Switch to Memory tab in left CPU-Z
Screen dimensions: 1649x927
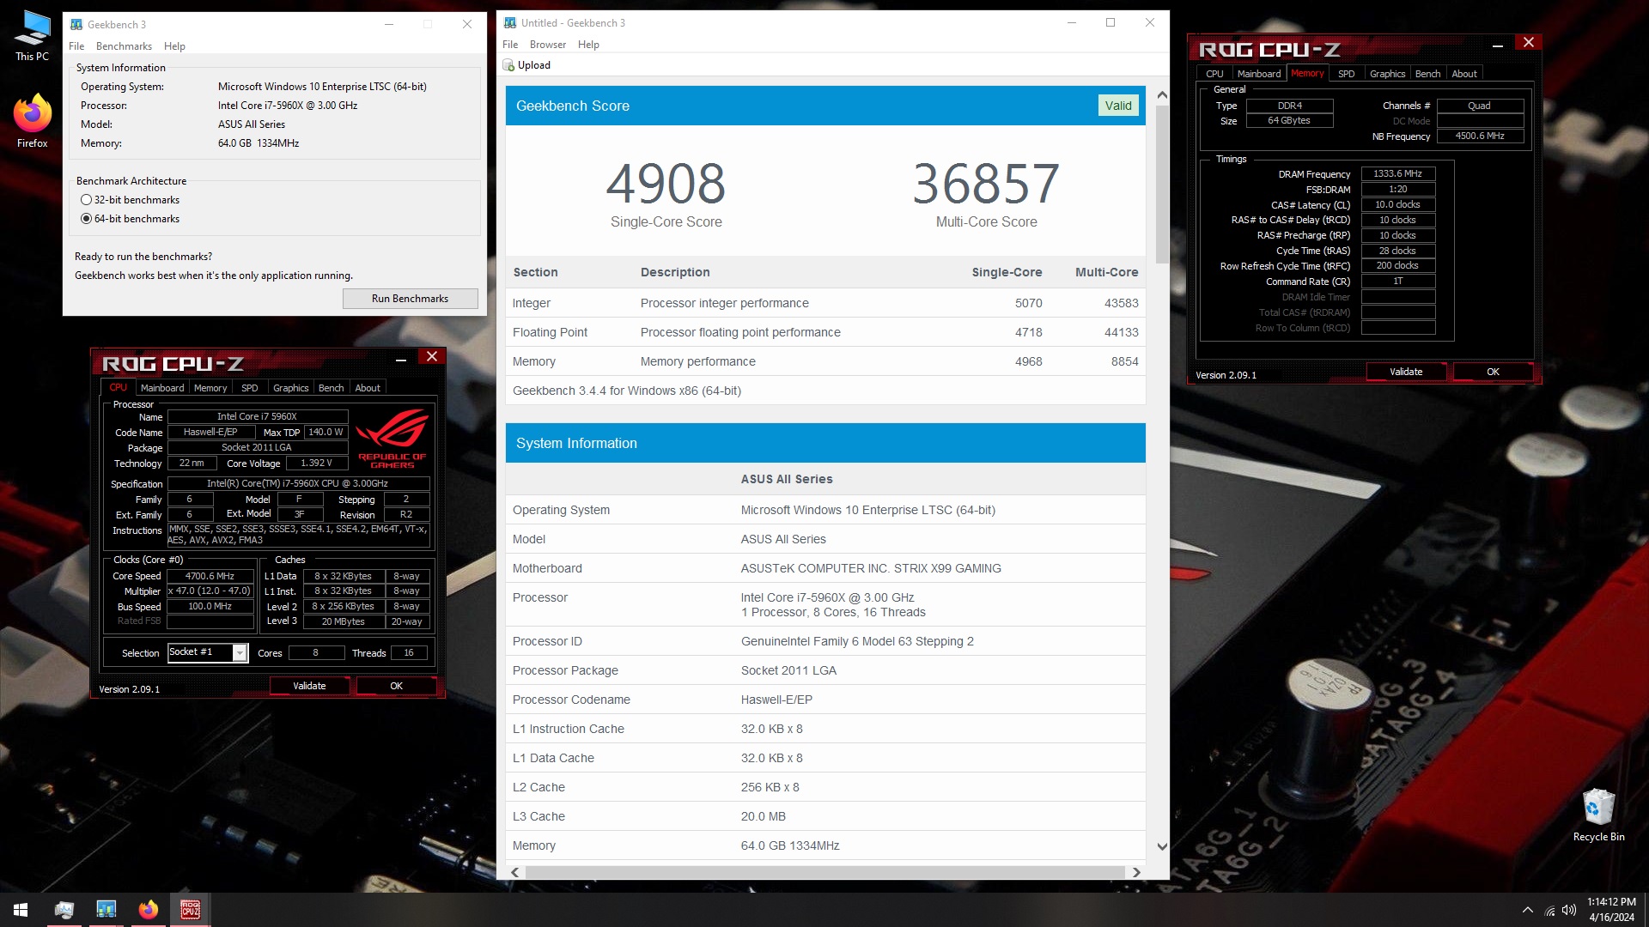(210, 388)
